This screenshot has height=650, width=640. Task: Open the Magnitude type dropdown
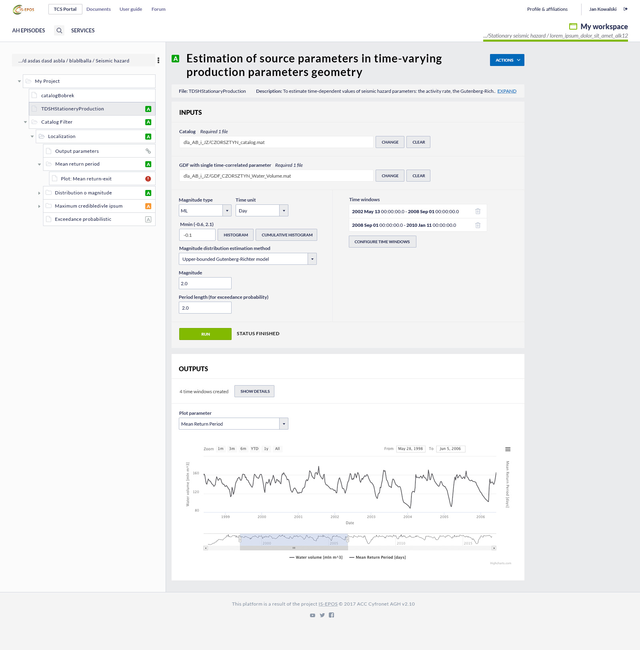tap(227, 211)
